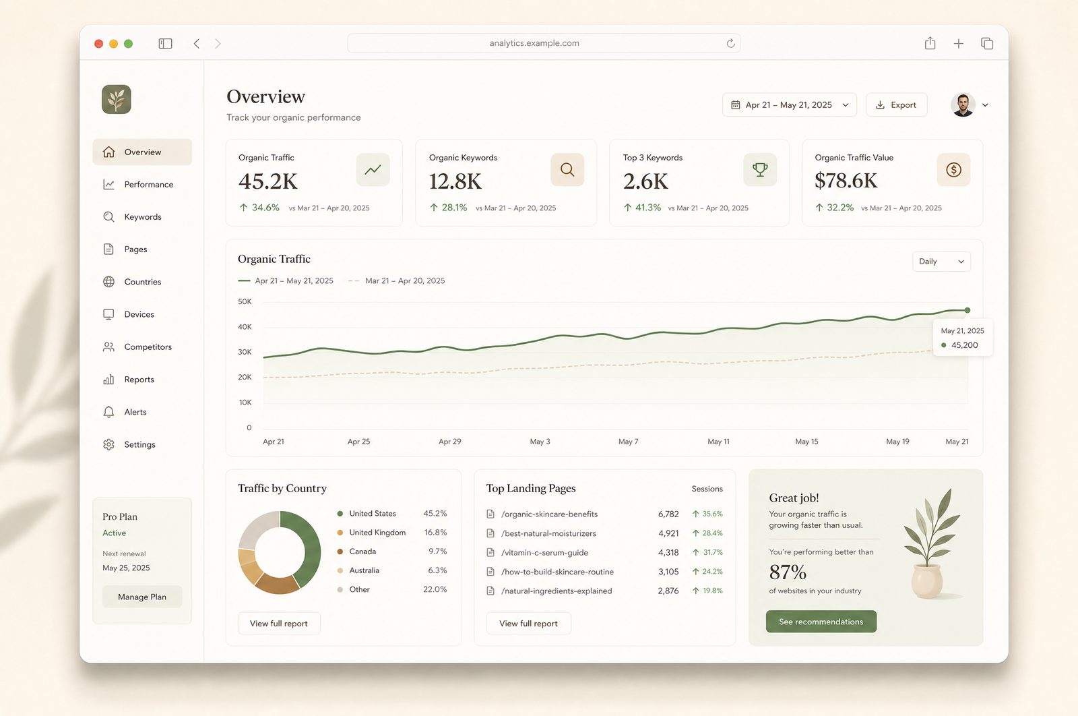Screen dimensions: 1078x716
Task: Click the analytics.example.com address bar
Action: 544,43
